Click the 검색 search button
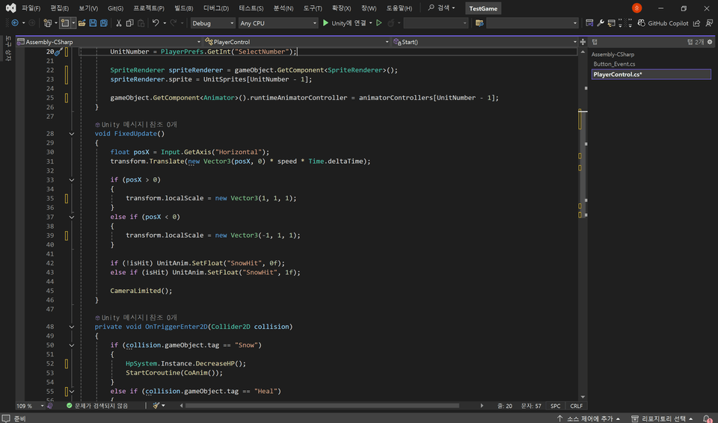The width and height of the screenshot is (718, 423). (441, 7)
